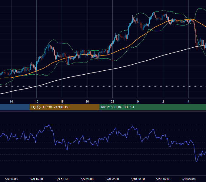
Task: Click the blue session band before London
Action: 15,107
